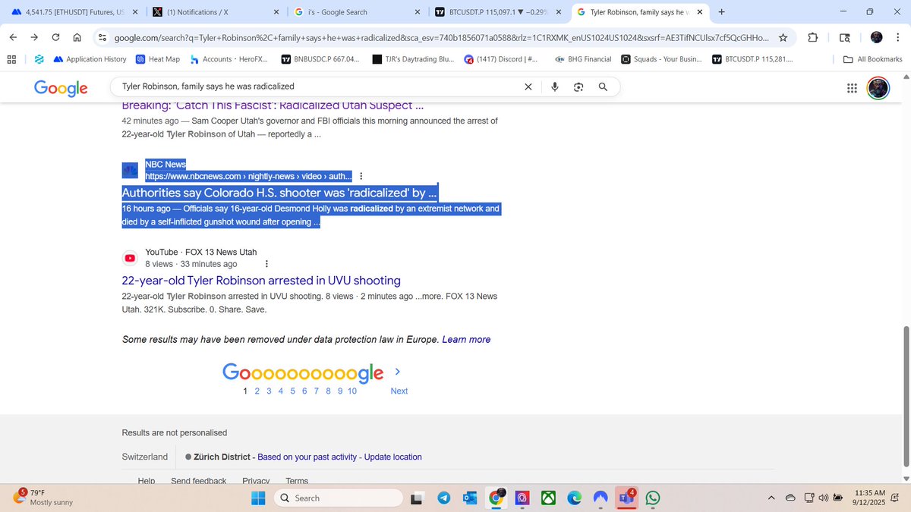Open the Chrome profile avatar in toolbar
Screen dimensions: 911x512
pos(877,38)
